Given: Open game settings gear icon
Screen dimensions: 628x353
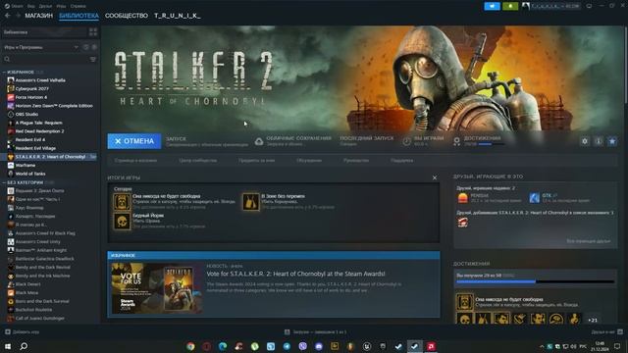Looking at the screenshot, I should (585, 141).
